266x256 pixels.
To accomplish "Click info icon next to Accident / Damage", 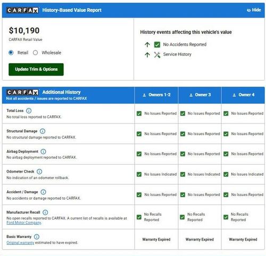I will tap(43, 192).
